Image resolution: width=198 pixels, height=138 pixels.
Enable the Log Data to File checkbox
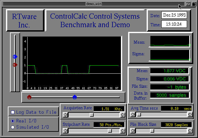click(13, 112)
